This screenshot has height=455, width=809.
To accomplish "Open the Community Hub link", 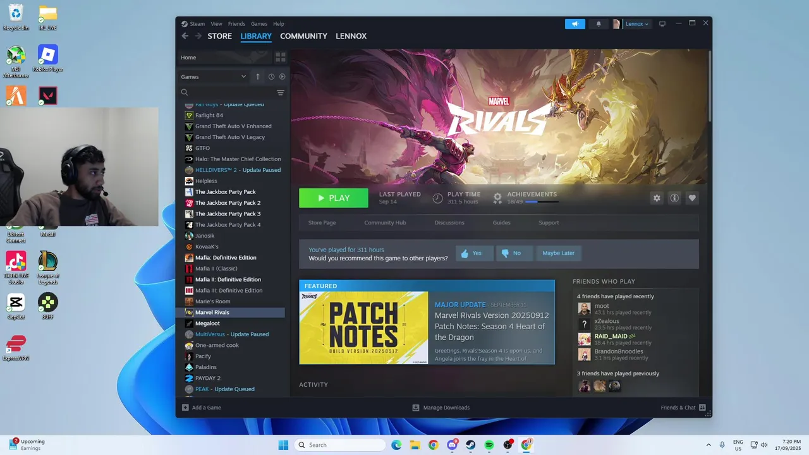I will 385,222.
